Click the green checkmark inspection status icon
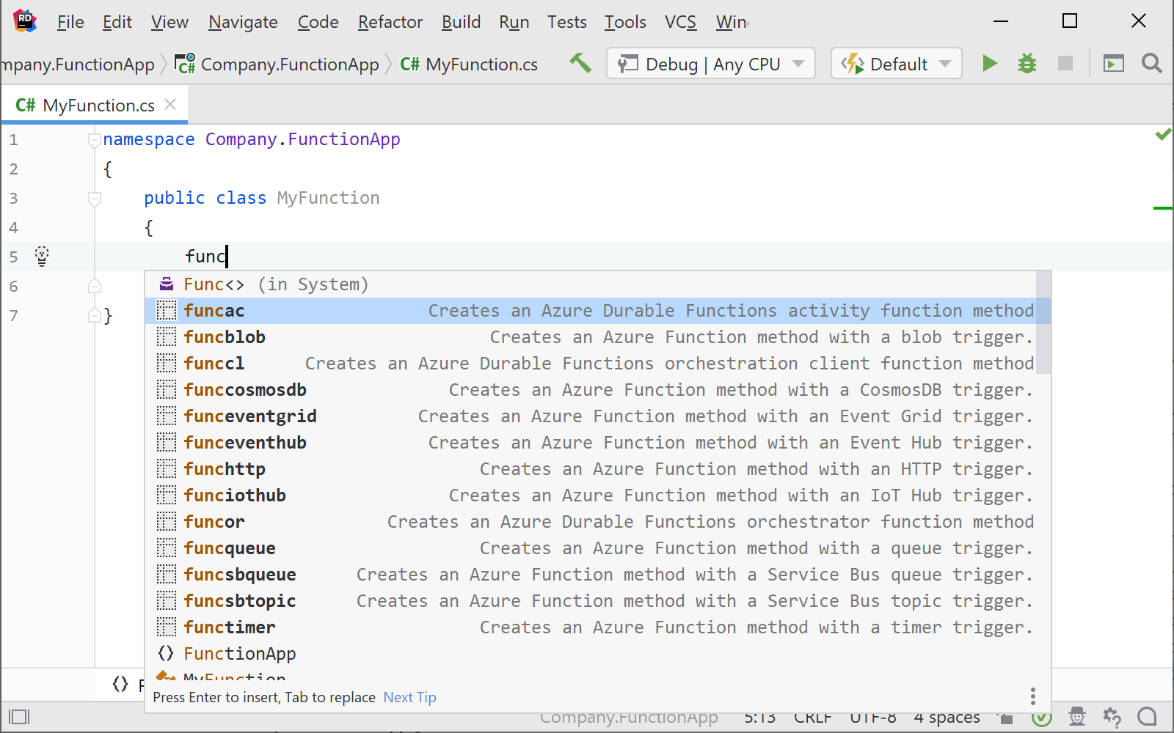1174x733 pixels. coord(1163,134)
